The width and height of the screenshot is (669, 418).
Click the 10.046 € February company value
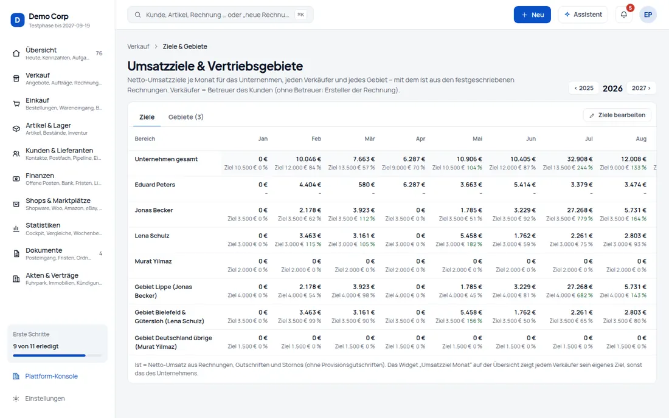308,159
